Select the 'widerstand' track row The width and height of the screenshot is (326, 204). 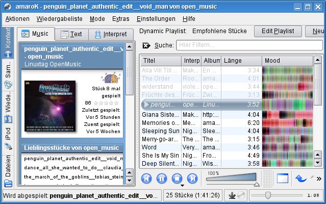click(227, 87)
